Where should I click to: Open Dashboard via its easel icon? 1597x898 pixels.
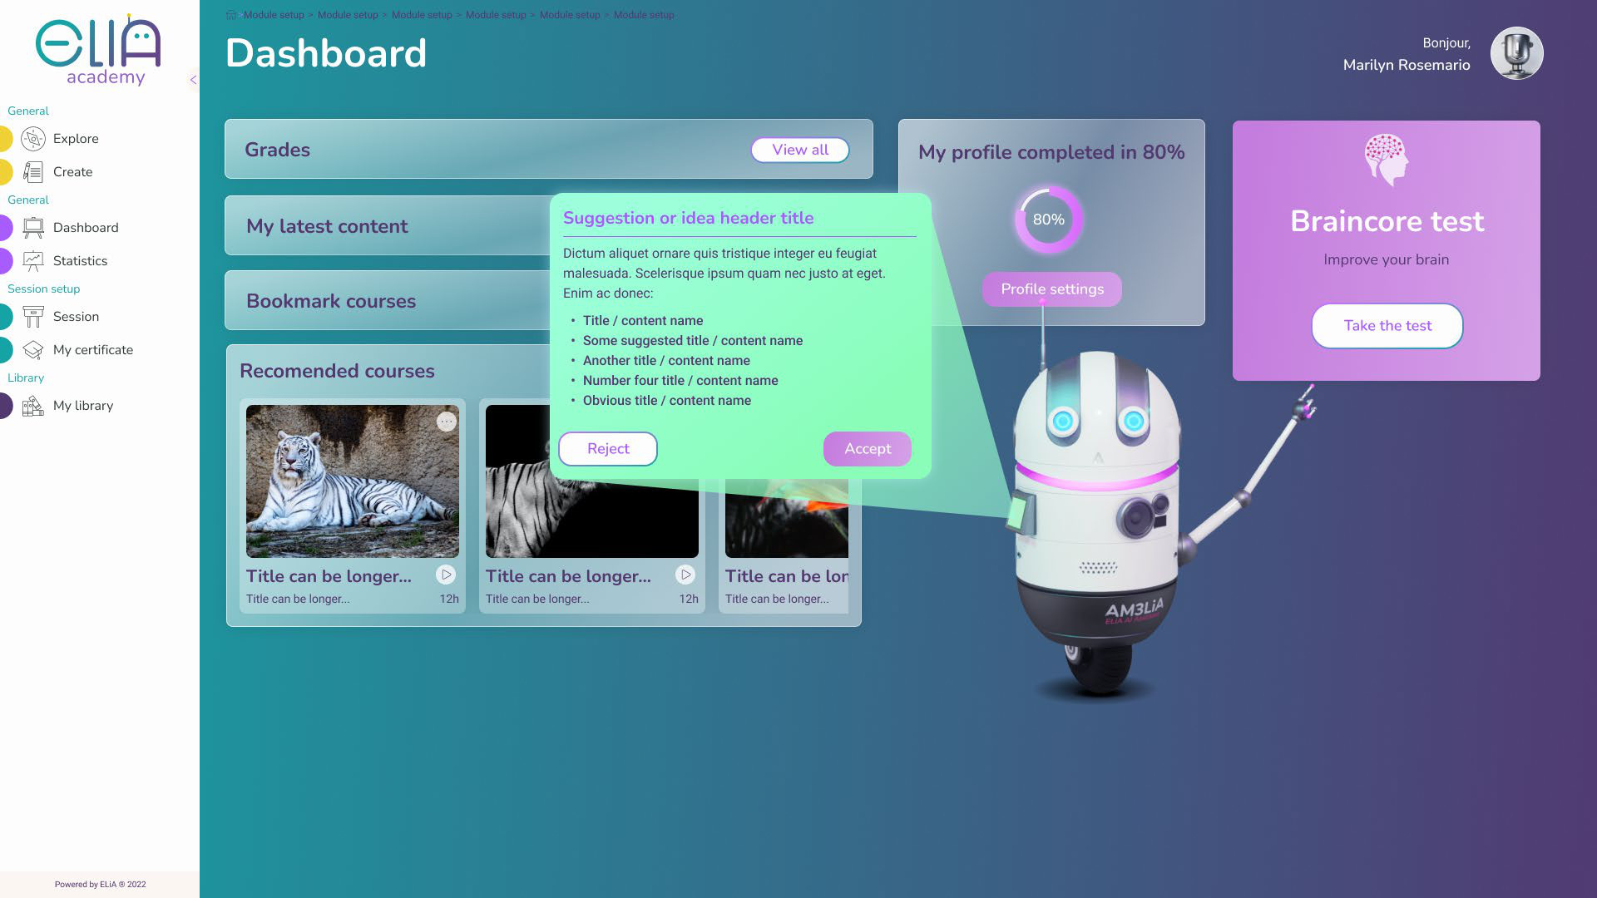[x=33, y=228]
